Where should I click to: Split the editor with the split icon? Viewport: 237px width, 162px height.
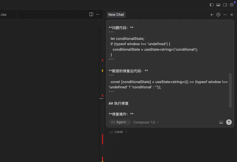click(x=91, y=14)
